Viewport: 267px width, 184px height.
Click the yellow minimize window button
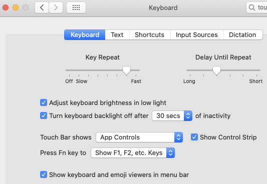pyautogui.click(x=16, y=7)
